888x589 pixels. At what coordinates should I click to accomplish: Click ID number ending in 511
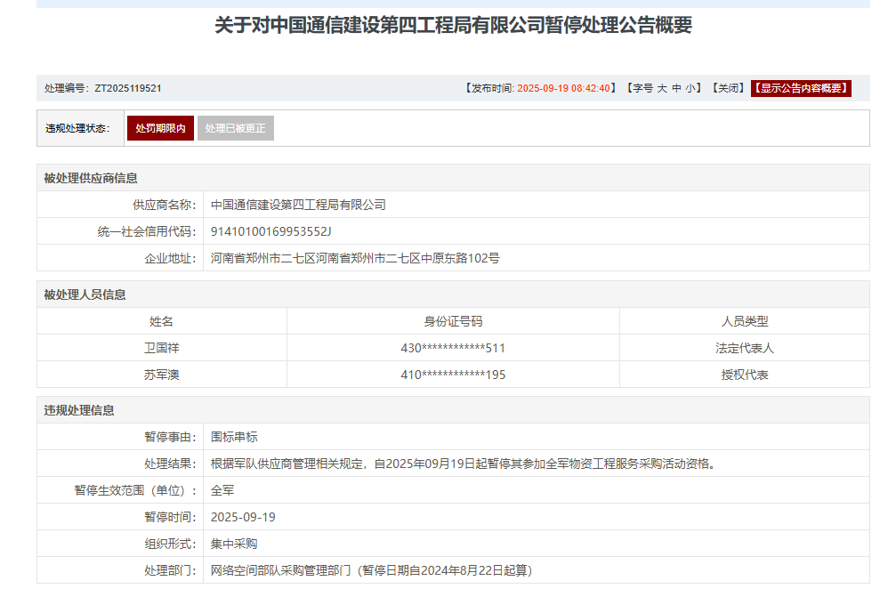coord(453,348)
